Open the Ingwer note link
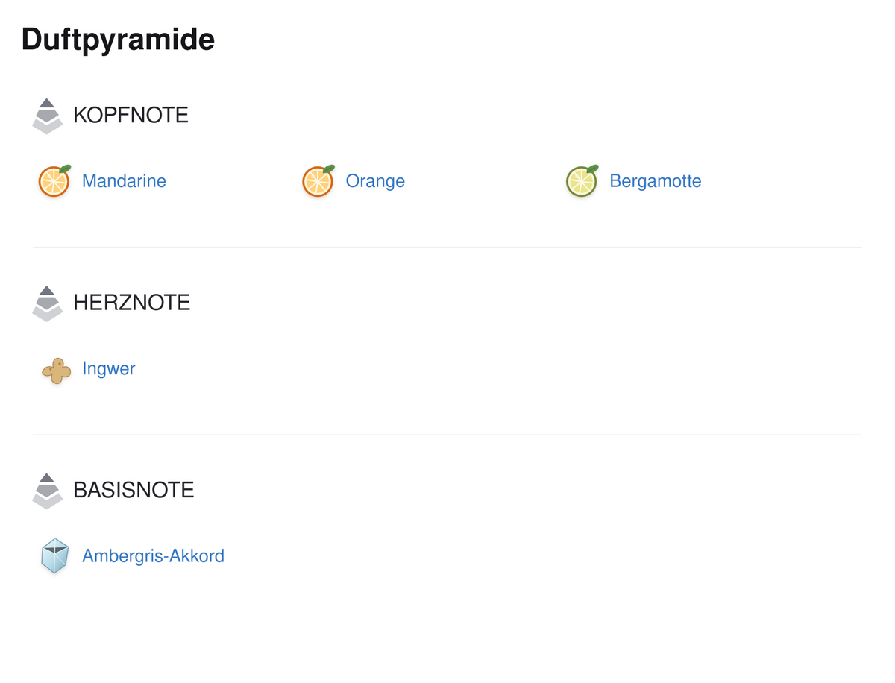The image size is (895, 683). (x=109, y=368)
